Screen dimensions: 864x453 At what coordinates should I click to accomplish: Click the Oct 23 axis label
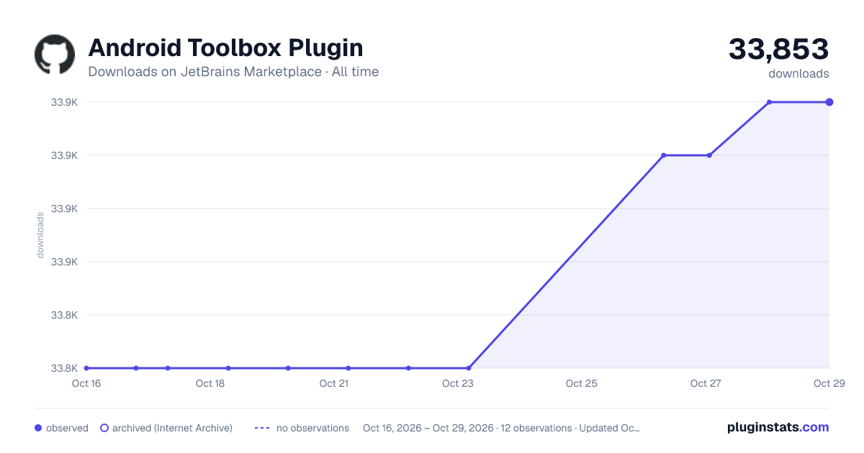tap(458, 384)
